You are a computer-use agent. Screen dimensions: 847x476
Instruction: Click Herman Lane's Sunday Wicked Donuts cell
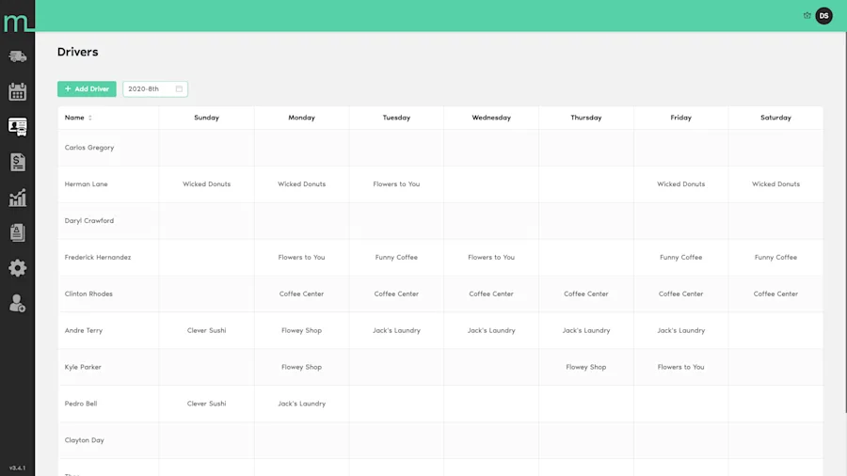[x=206, y=184]
